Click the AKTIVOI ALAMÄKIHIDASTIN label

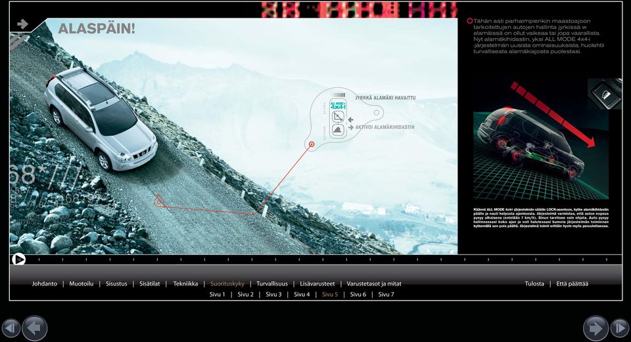385,127
